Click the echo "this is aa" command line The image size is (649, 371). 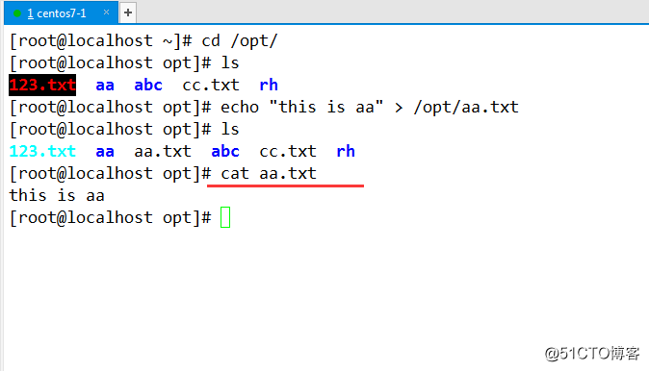[369, 108]
